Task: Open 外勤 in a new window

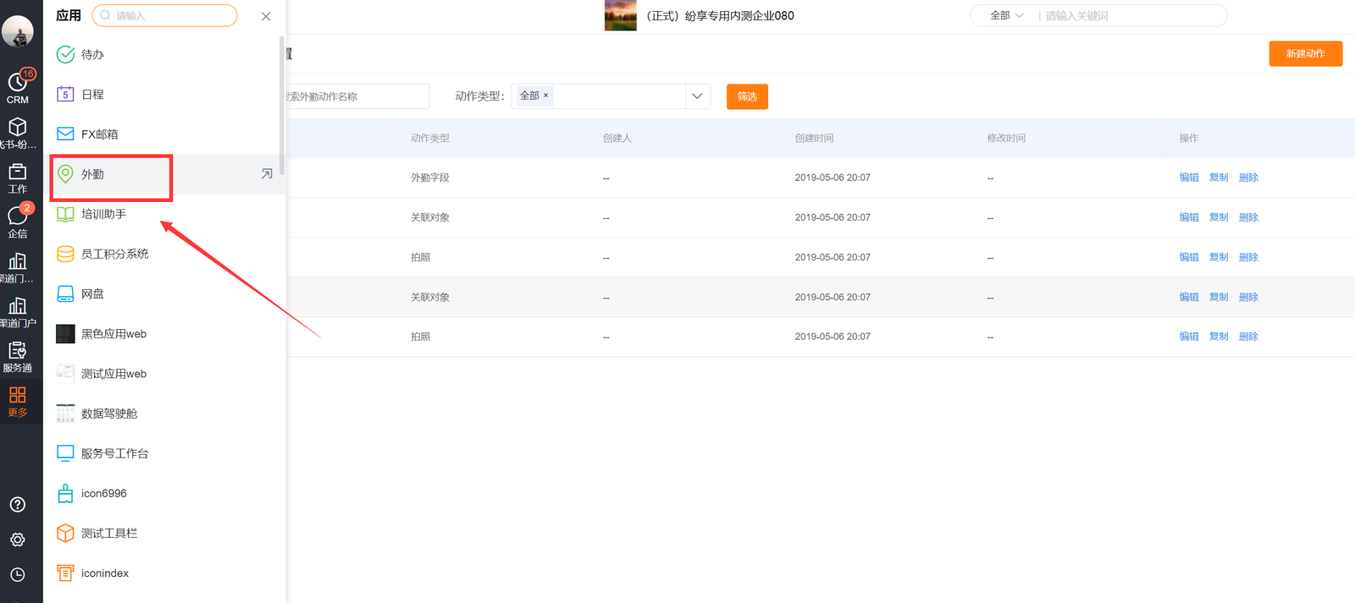Action: click(267, 174)
